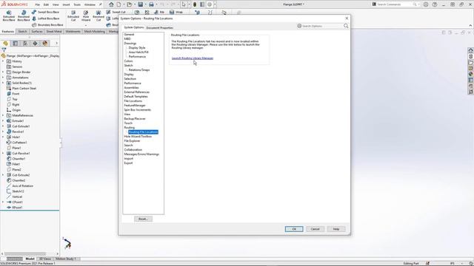The height and width of the screenshot is (266, 474).
Task: Click the Rebuild traffic light icon
Action: pyautogui.click(x=195, y=4)
